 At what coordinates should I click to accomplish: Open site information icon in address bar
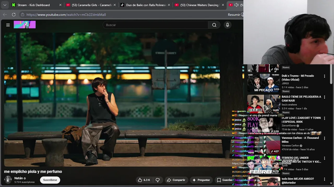(22, 15)
